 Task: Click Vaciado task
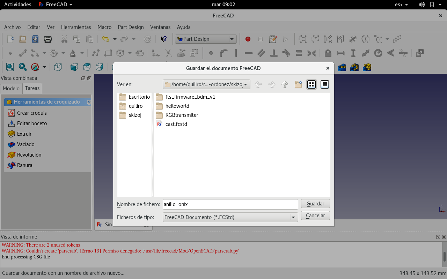tap(21, 144)
